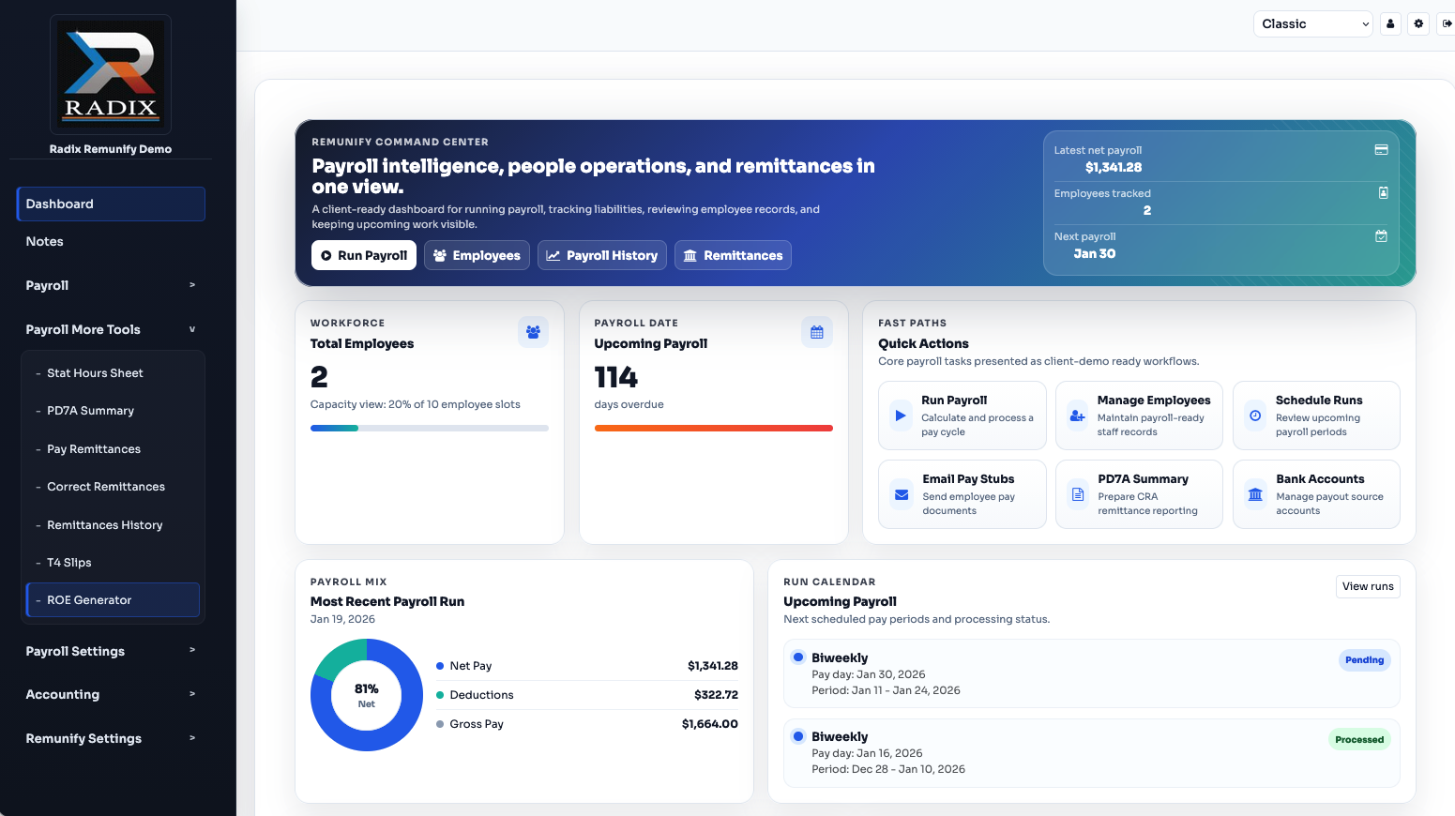Viewport: 1455px width, 816px height.
Task: Click the PD7A Summary quick action title
Action: 1144,479
